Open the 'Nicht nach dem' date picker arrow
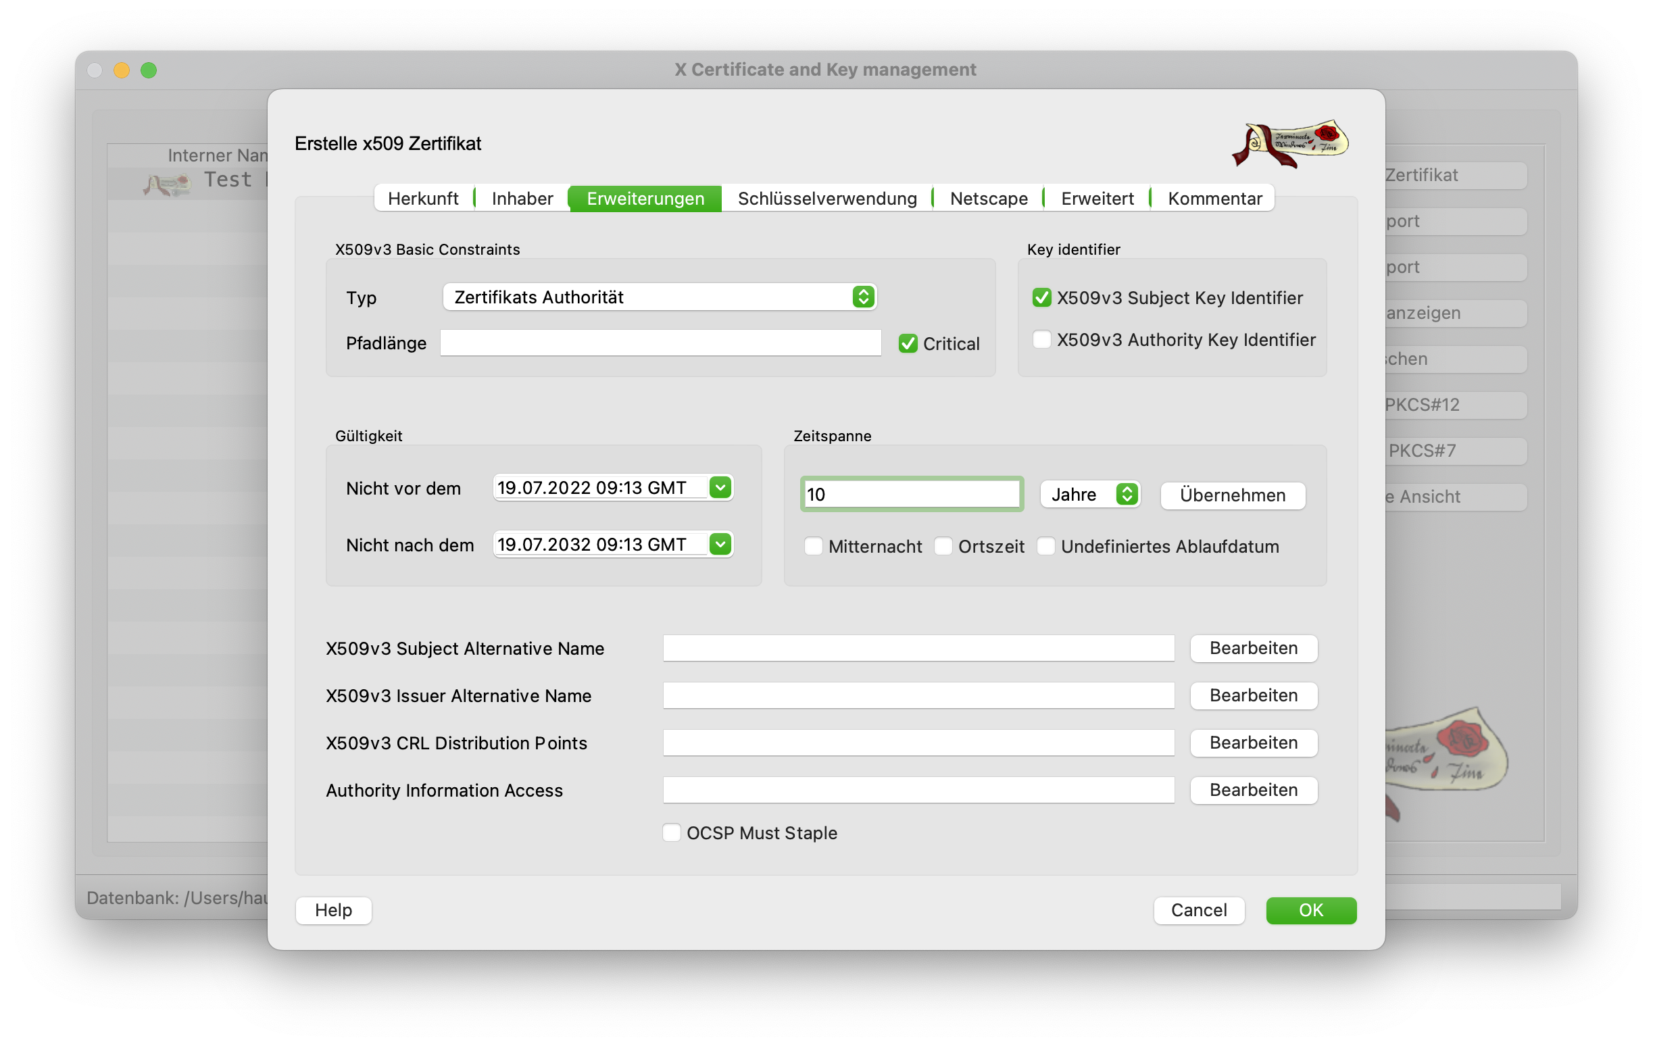Viewport: 1653px width, 1050px height. (720, 545)
